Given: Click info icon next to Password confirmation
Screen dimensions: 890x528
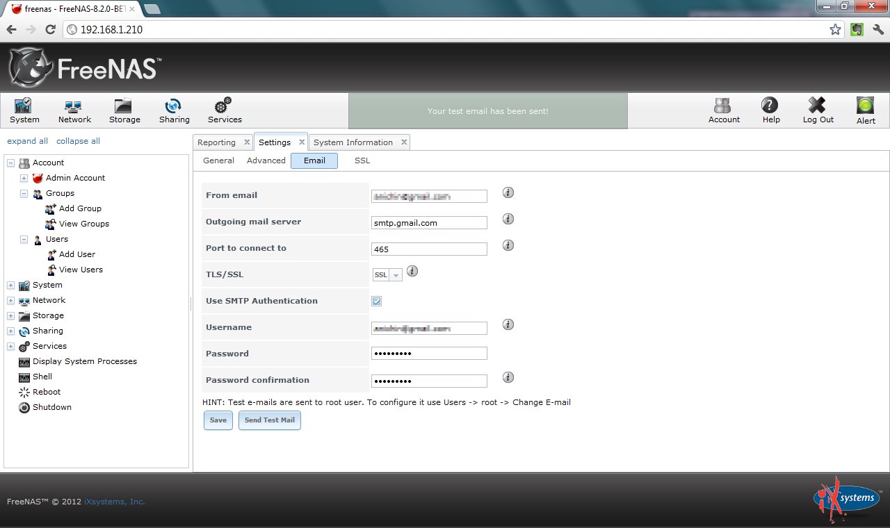Looking at the screenshot, I should point(508,377).
